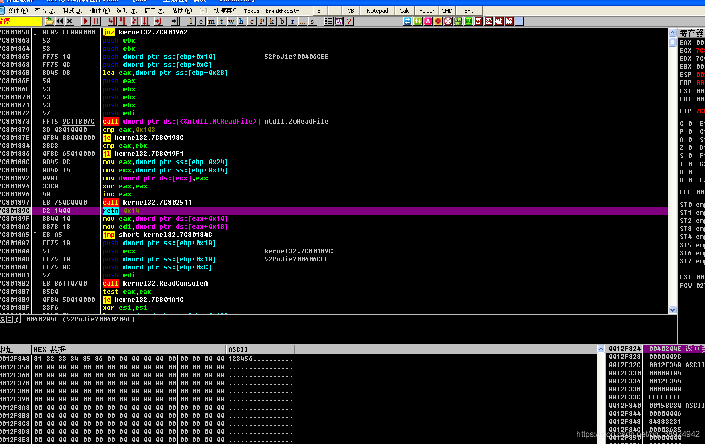Click the Go To Address arrow icon
Viewport: 705px width, 444px height.
click(x=175, y=21)
